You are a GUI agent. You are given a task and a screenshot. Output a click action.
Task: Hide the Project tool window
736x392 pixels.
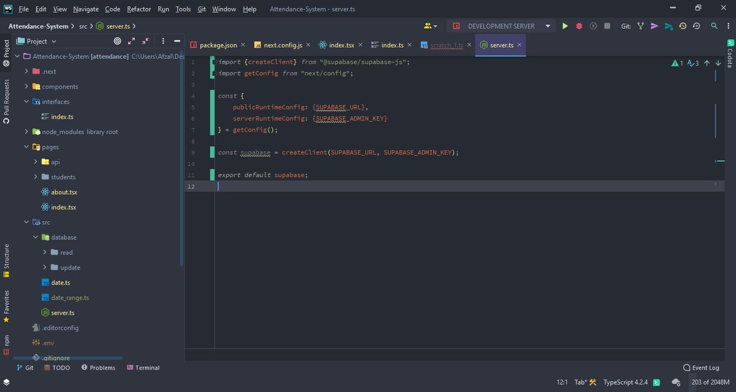click(x=177, y=41)
